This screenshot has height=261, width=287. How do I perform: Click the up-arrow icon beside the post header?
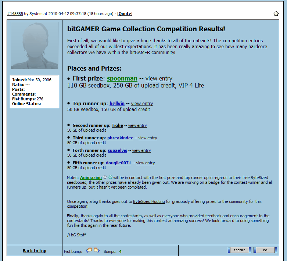pyautogui.click(x=276, y=14)
